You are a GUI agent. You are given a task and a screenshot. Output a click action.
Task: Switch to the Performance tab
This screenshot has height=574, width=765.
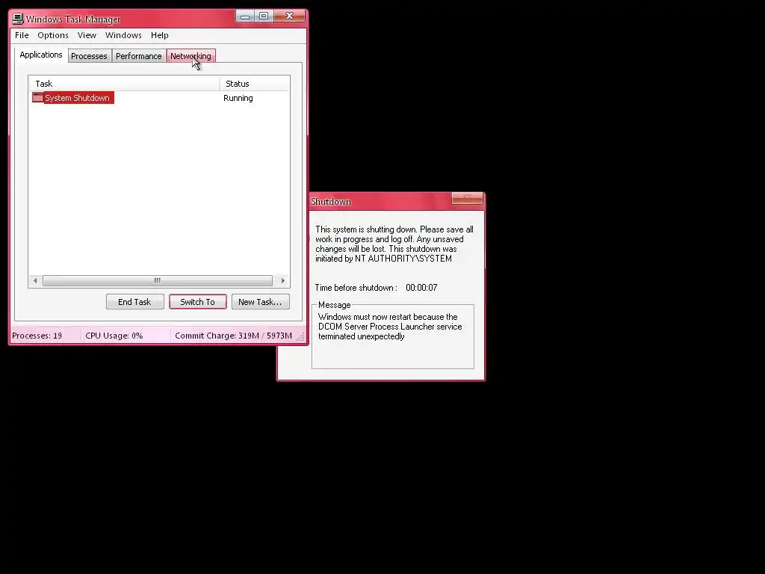click(138, 56)
